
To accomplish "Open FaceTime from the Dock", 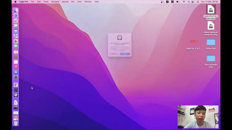I will [16, 47].
